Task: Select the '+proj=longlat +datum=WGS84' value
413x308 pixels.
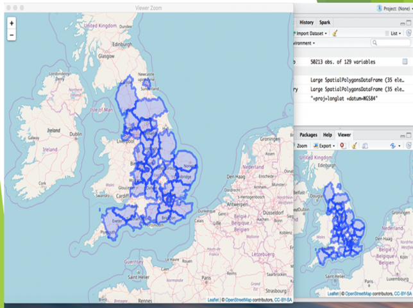Action: 344,99
